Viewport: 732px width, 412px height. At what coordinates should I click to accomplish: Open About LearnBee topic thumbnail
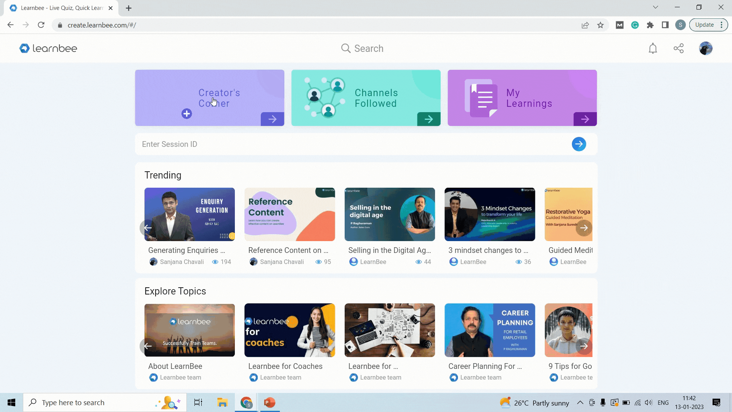click(x=189, y=330)
